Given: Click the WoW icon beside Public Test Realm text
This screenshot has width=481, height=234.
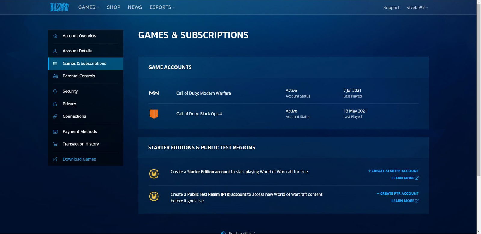Looking at the screenshot, I should point(154,196).
